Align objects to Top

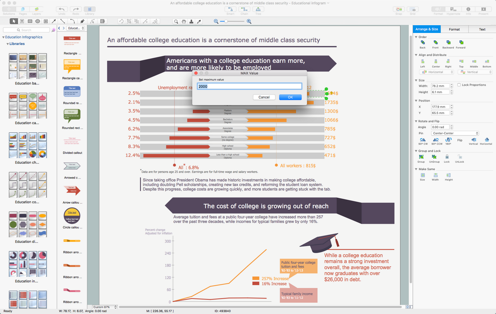(461, 61)
